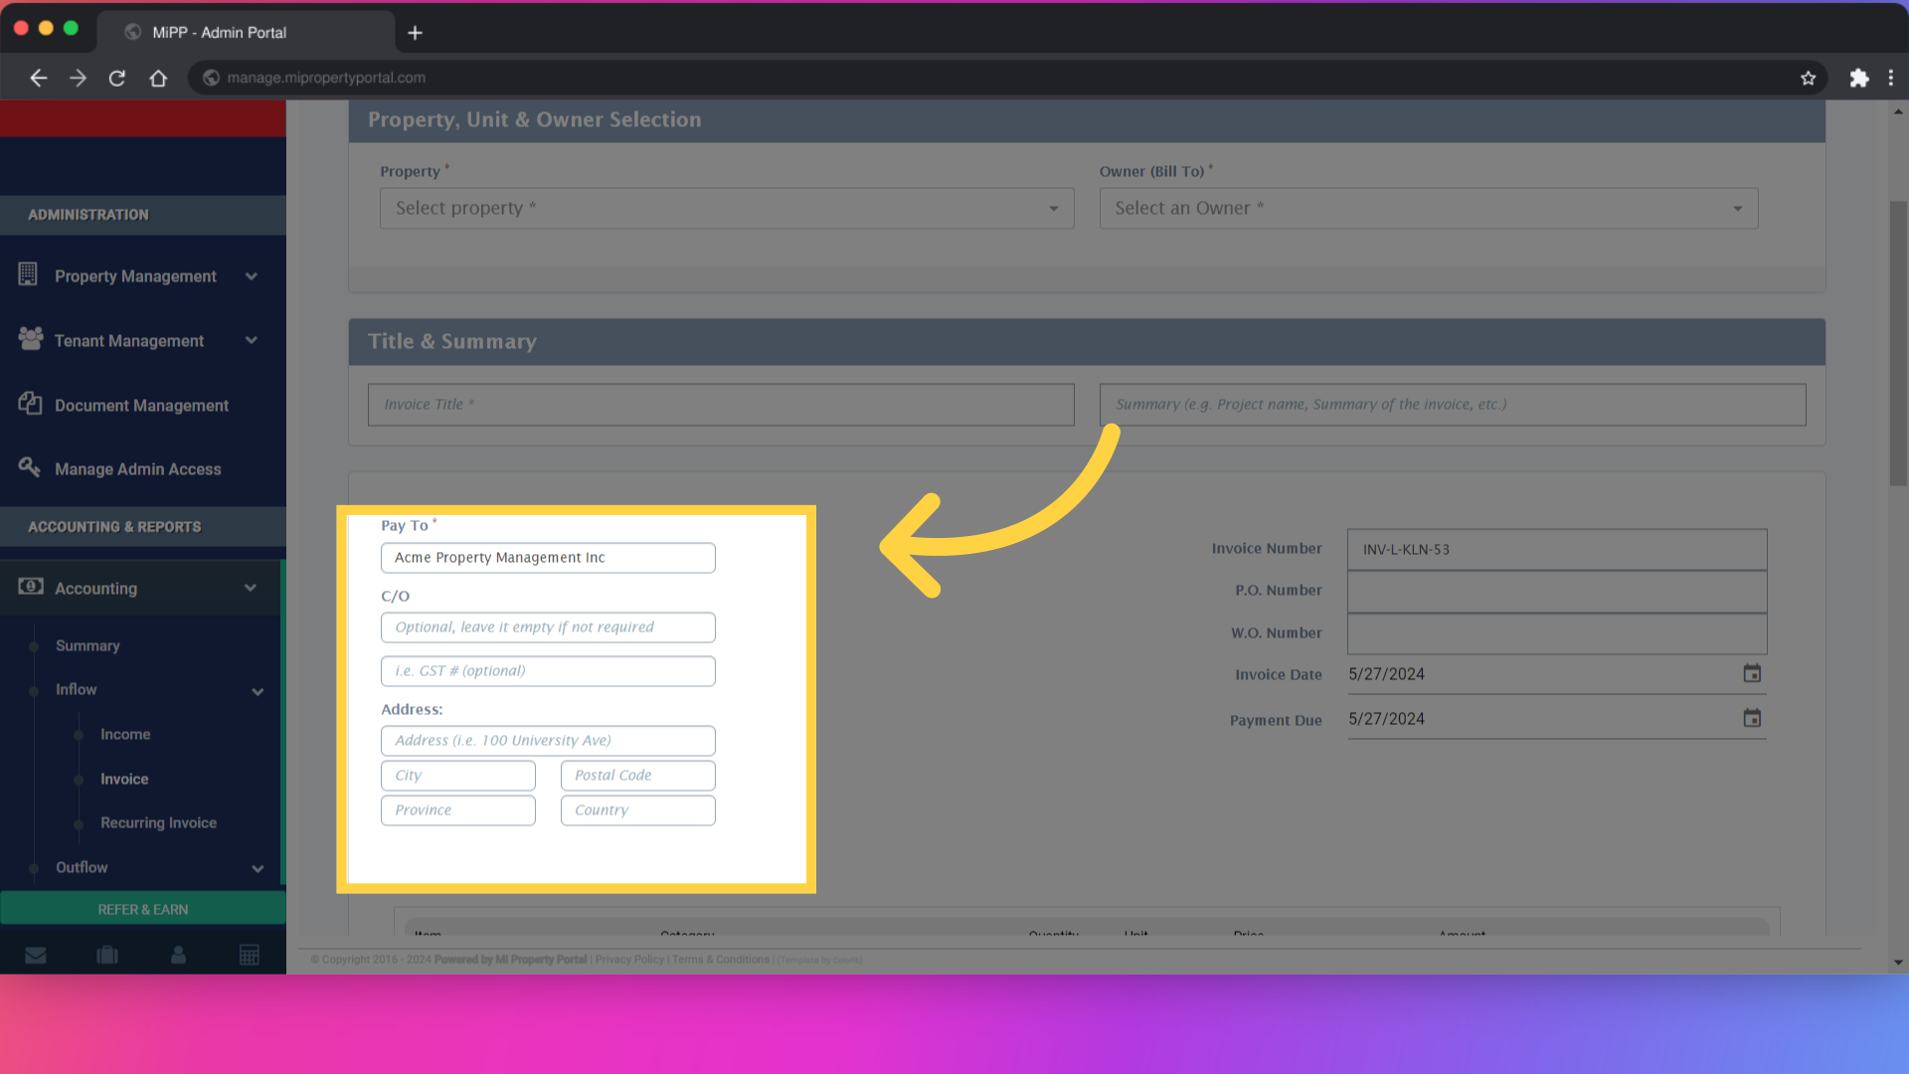Switch to the MiPP - Admin Portal tab
The height and width of the screenshot is (1074, 1909).
tap(217, 32)
